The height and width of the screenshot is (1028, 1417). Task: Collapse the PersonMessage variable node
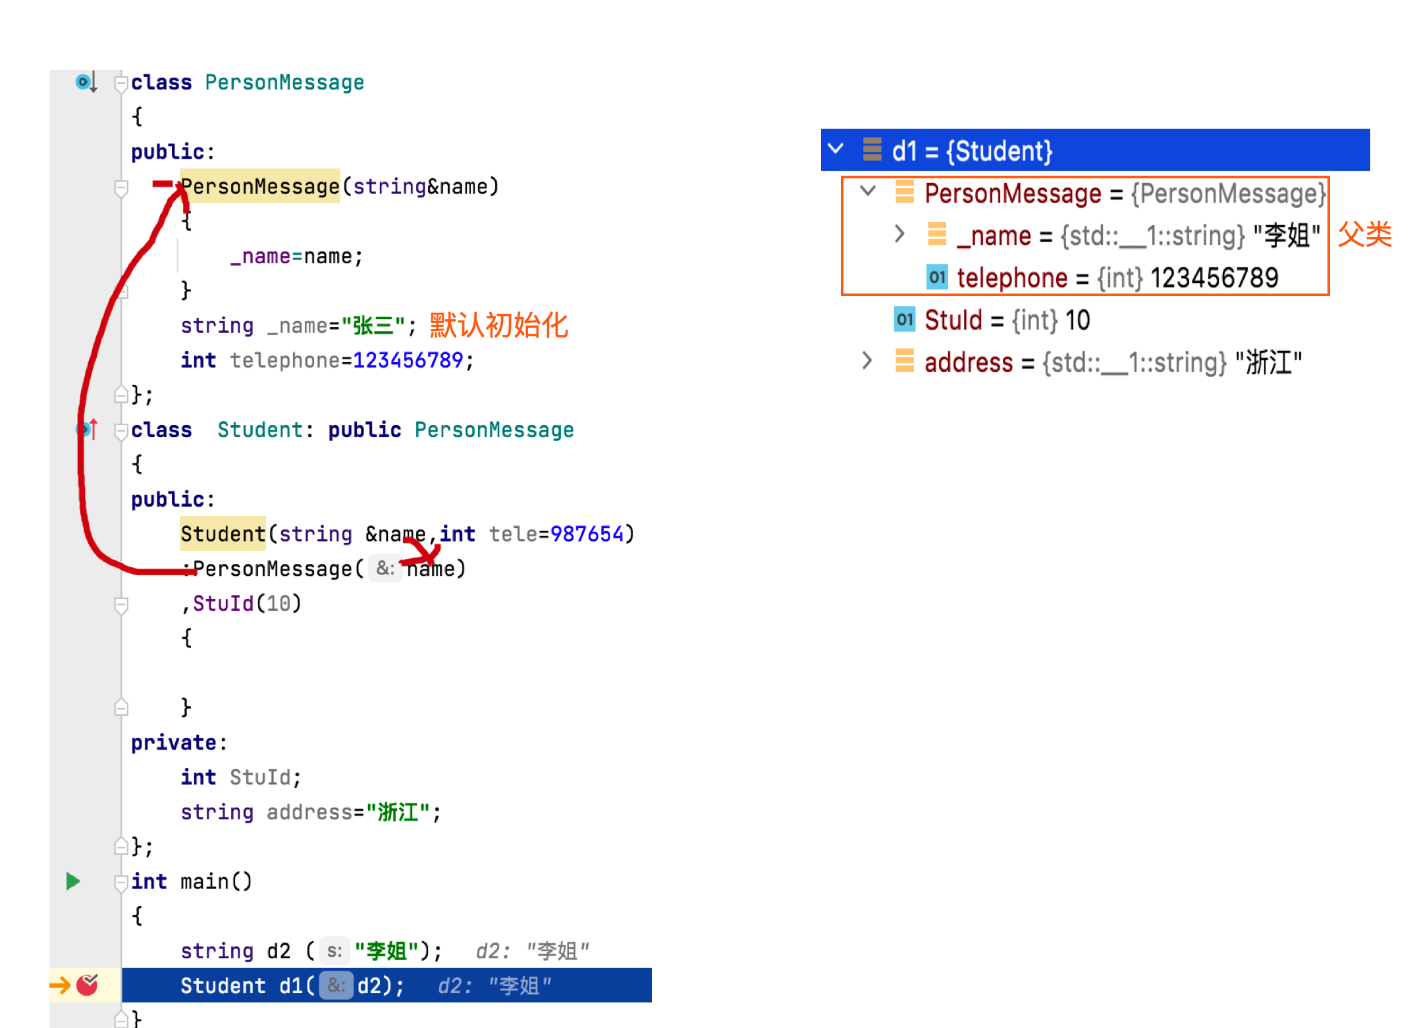pos(868,192)
